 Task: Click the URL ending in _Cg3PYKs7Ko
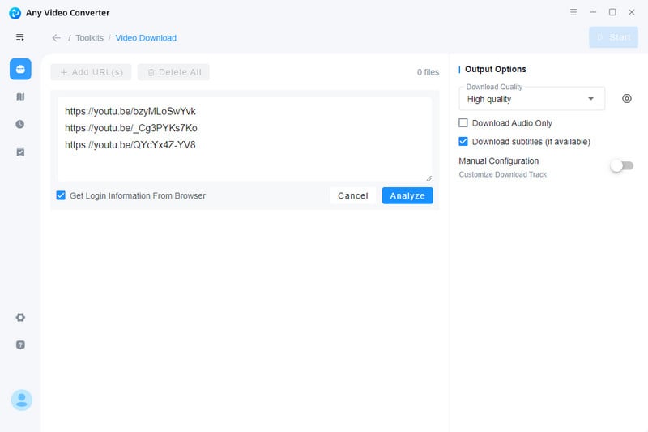coord(131,128)
